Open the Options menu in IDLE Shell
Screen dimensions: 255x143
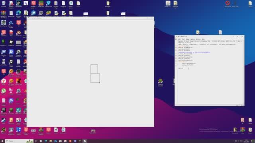pyautogui.click(x=193, y=39)
